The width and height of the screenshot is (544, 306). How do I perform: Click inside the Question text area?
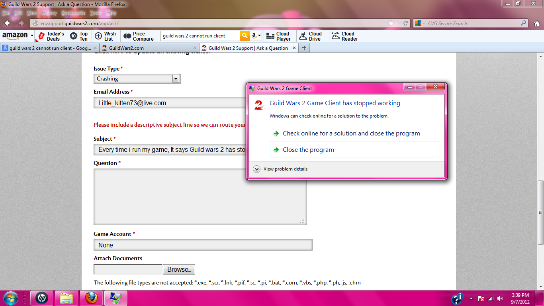(x=200, y=197)
